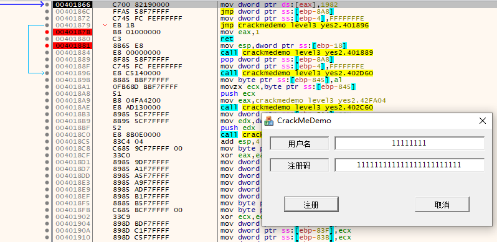Click the CrackMeDemo title bar app icon

269,121
